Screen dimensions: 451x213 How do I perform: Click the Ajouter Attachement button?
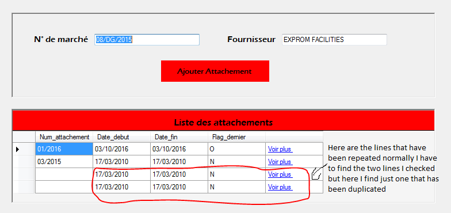click(x=215, y=71)
